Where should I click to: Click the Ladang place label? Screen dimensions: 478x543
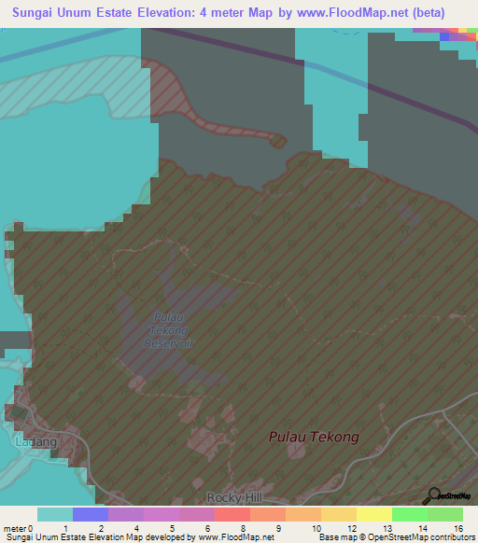pyautogui.click(x=36, y=442)
